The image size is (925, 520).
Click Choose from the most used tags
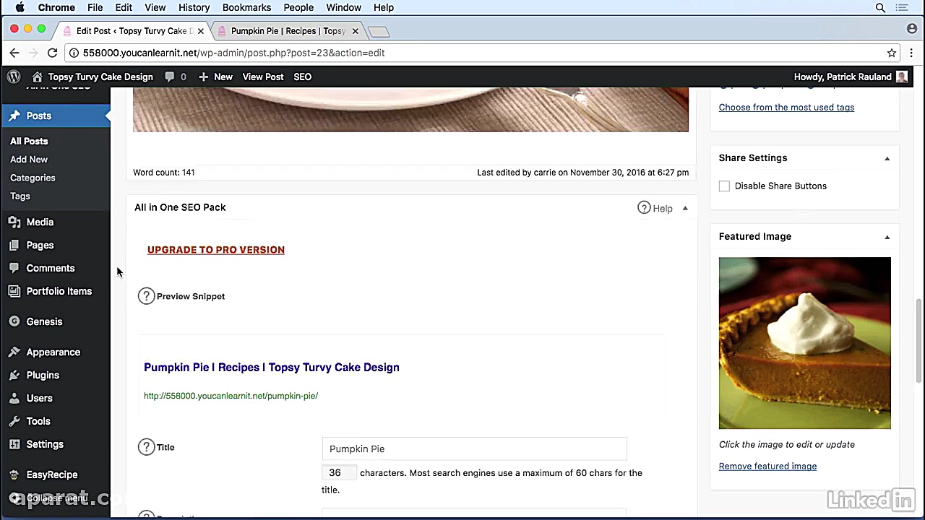pyautogui.click(x=786, y=108)
